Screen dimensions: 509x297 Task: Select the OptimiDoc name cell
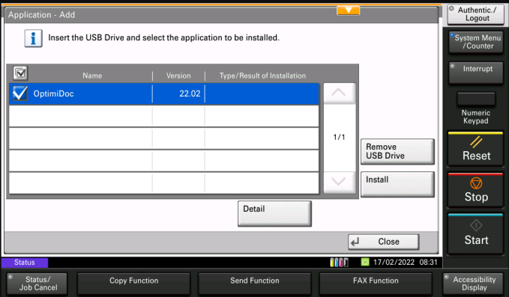click(81, 94)
